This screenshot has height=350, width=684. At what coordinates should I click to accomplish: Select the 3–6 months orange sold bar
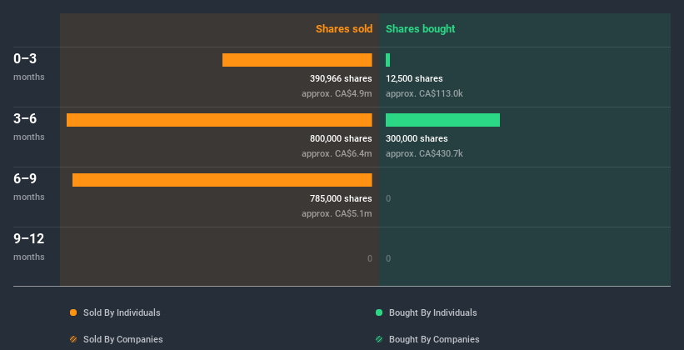pyautogui.click(x=219, y=120)
